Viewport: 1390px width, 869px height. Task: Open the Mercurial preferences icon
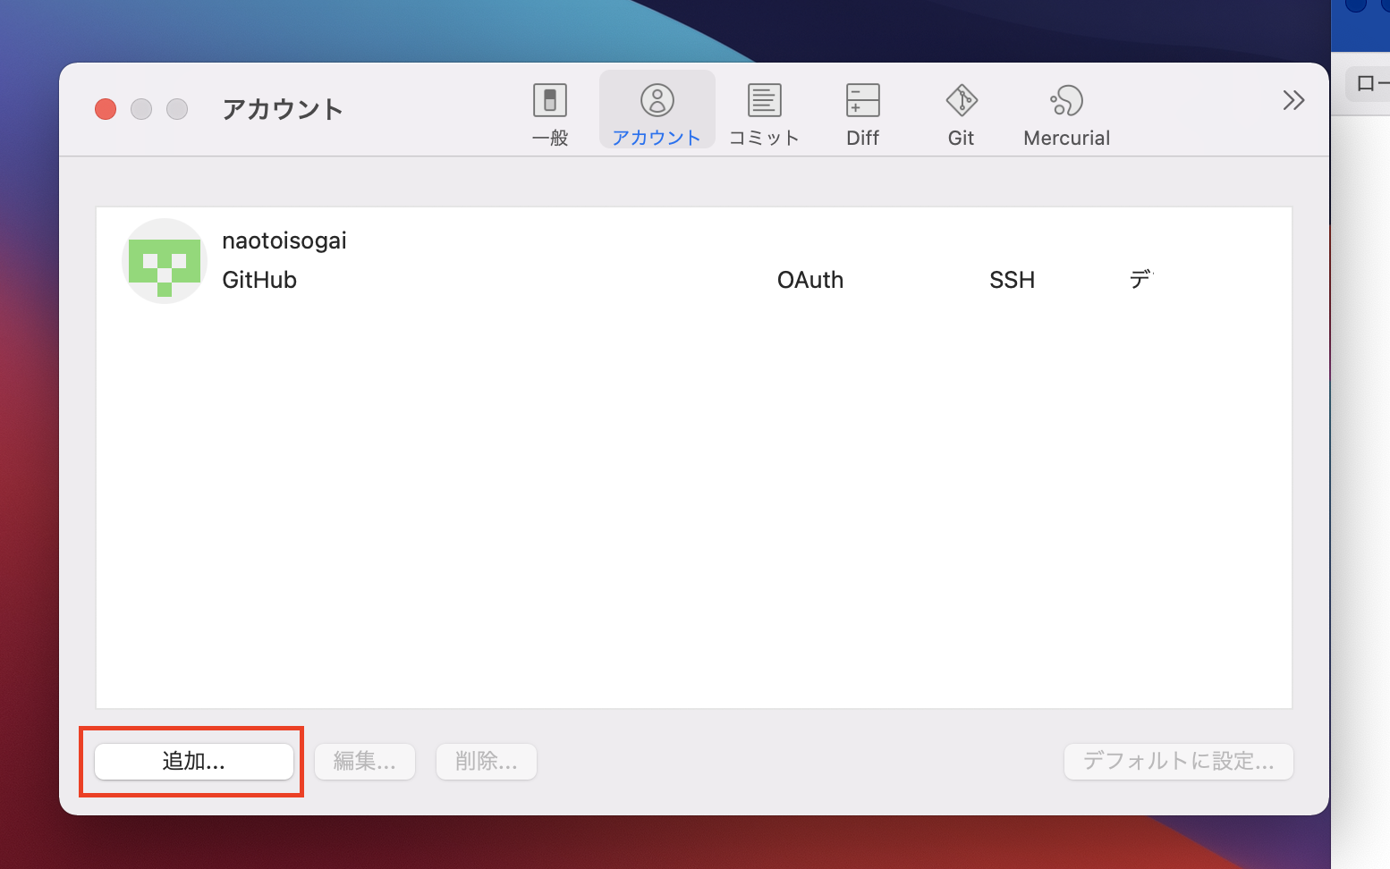1066,109
